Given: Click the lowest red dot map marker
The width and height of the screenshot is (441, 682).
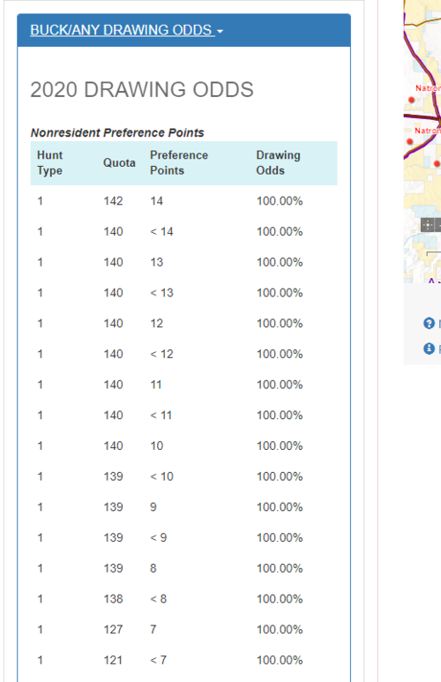Looking at the screenshot, I should [437, 163].
